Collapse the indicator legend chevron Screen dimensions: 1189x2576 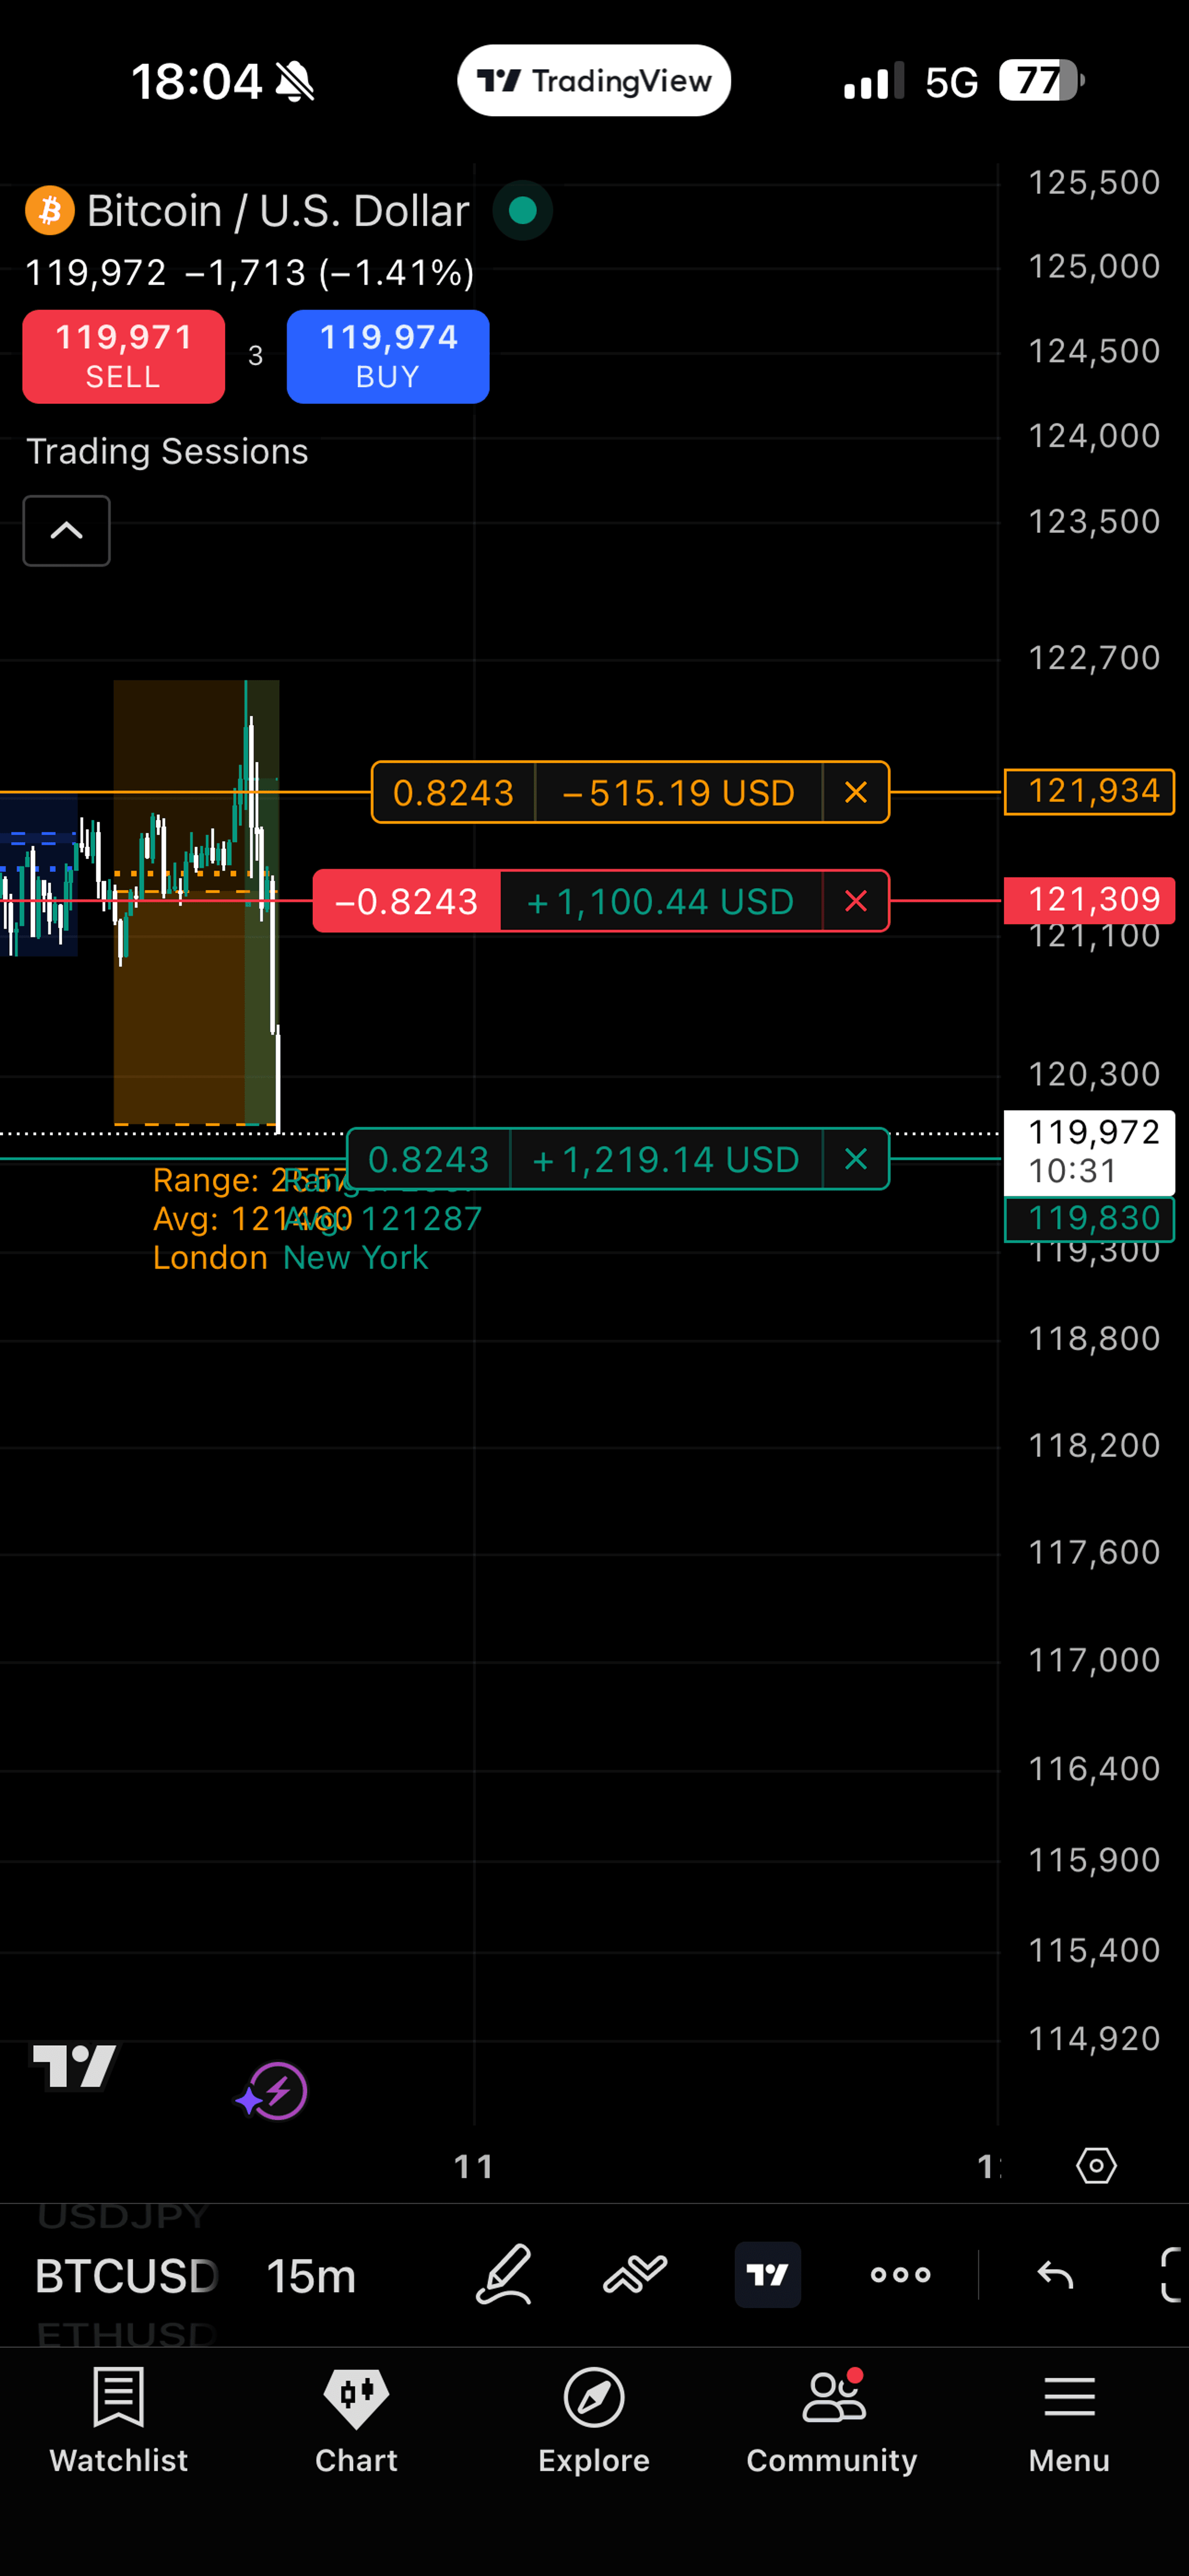[67, 531]
